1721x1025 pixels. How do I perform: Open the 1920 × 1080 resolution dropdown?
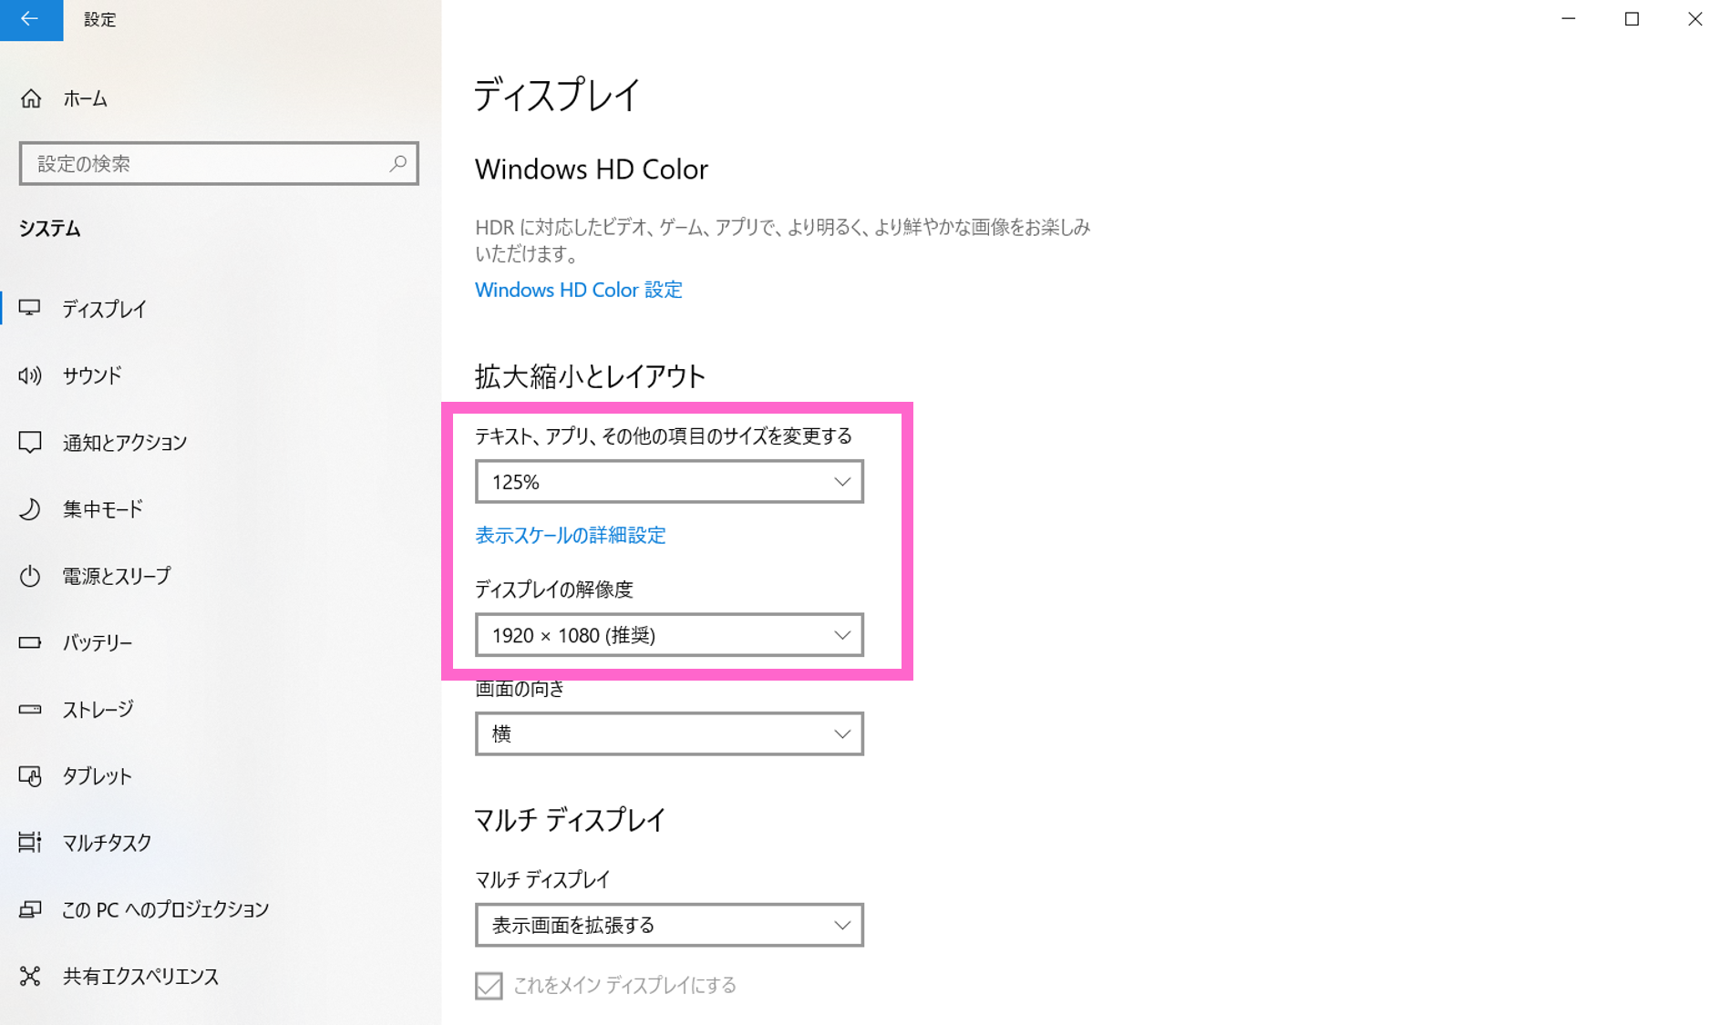[x=669, y=635]
